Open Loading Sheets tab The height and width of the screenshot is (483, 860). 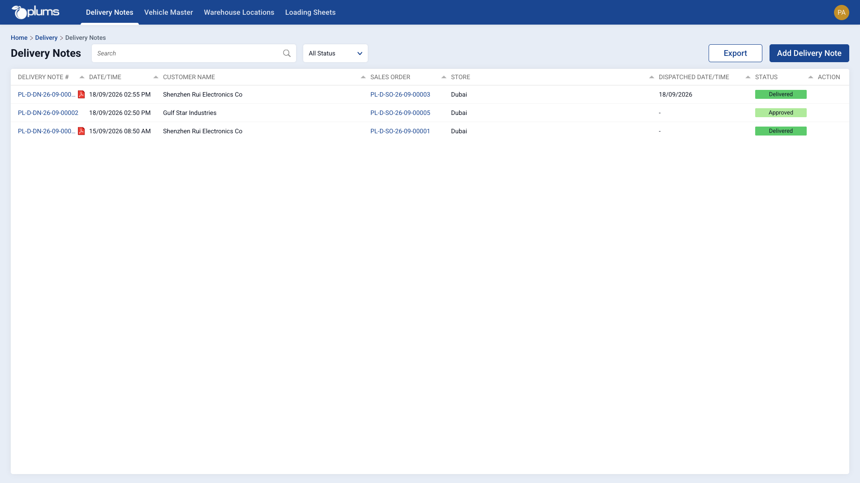coord(310,13)
